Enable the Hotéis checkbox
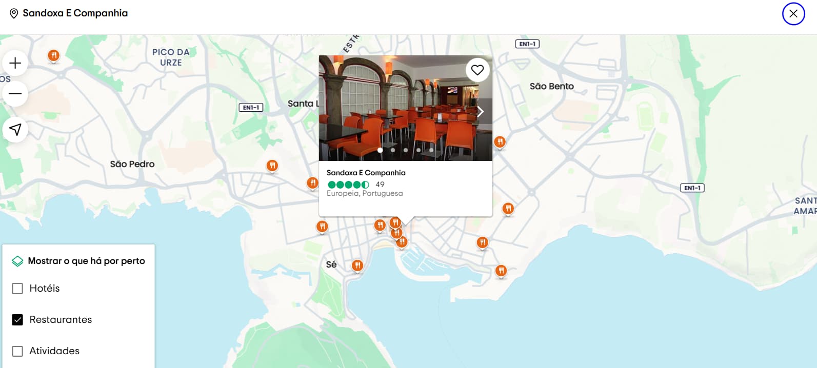Screen dimensions: 817x368 click(x=17, y=289)
